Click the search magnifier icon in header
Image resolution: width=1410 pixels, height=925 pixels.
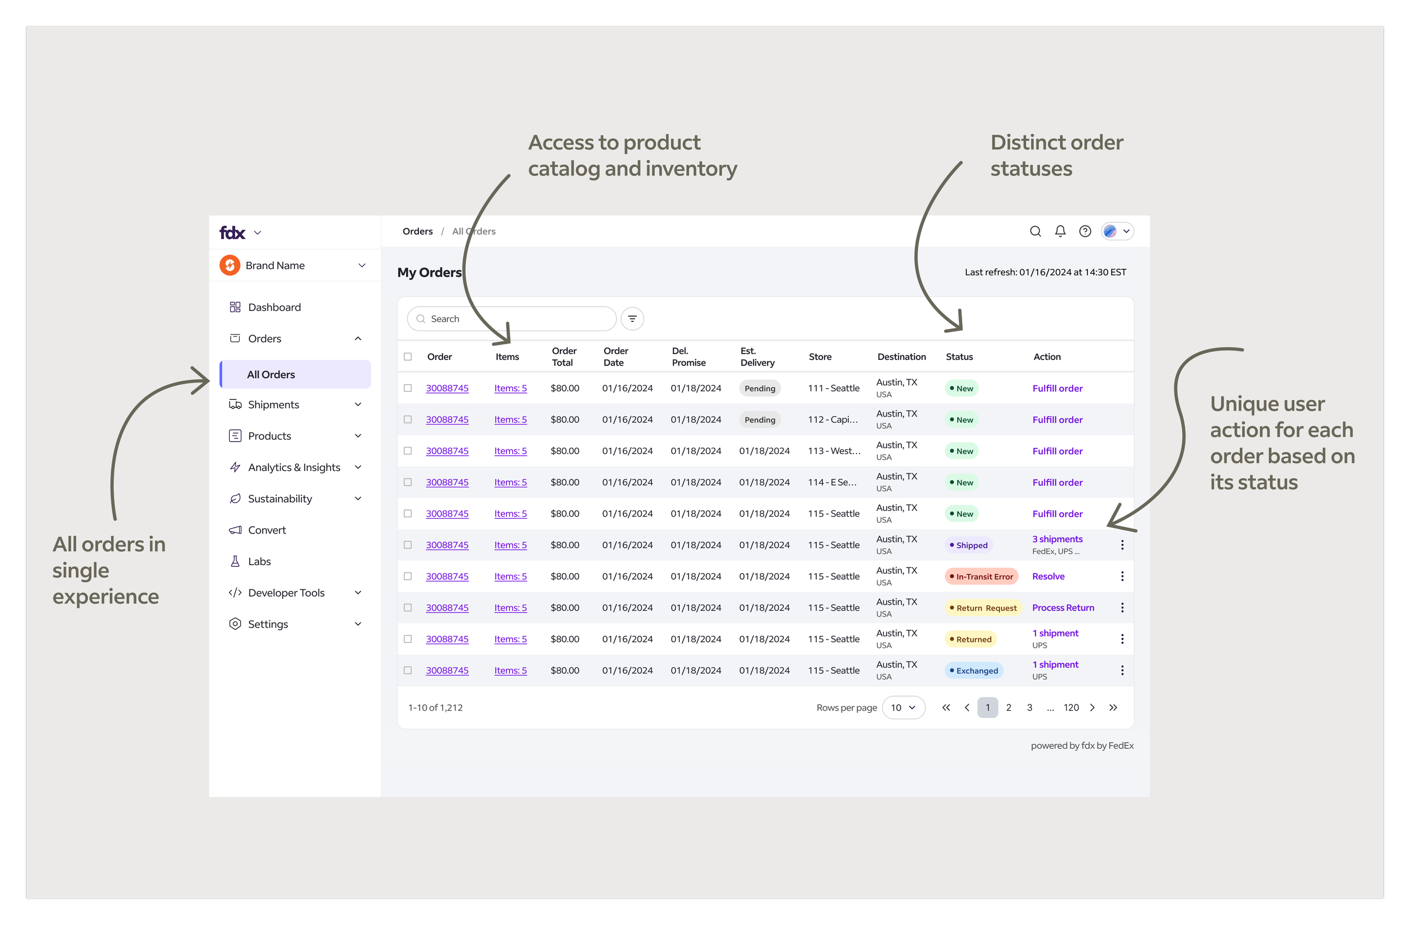point(1035,231)
